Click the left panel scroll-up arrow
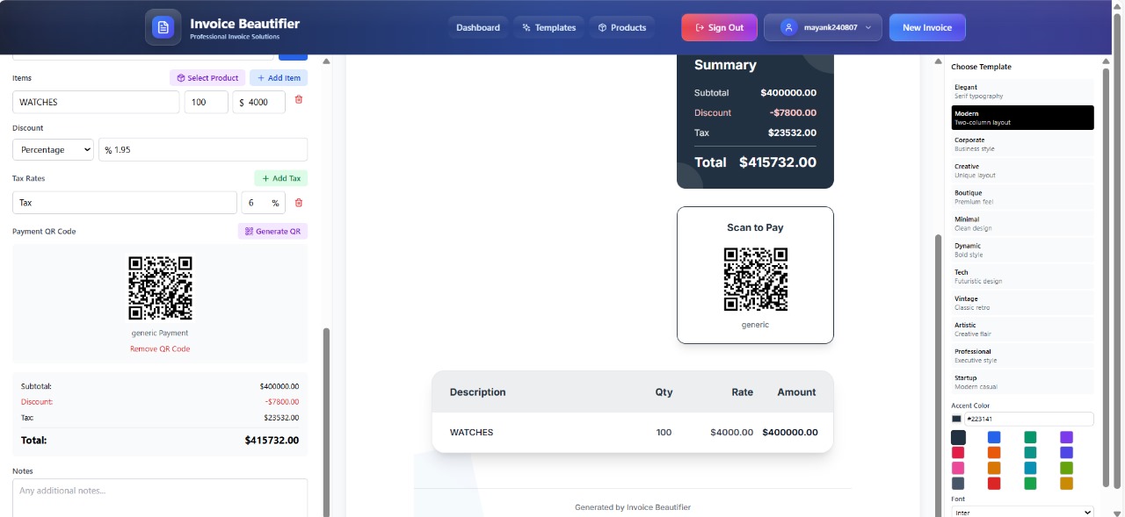This screenshot has width=1125, height=517. point(326,61)
